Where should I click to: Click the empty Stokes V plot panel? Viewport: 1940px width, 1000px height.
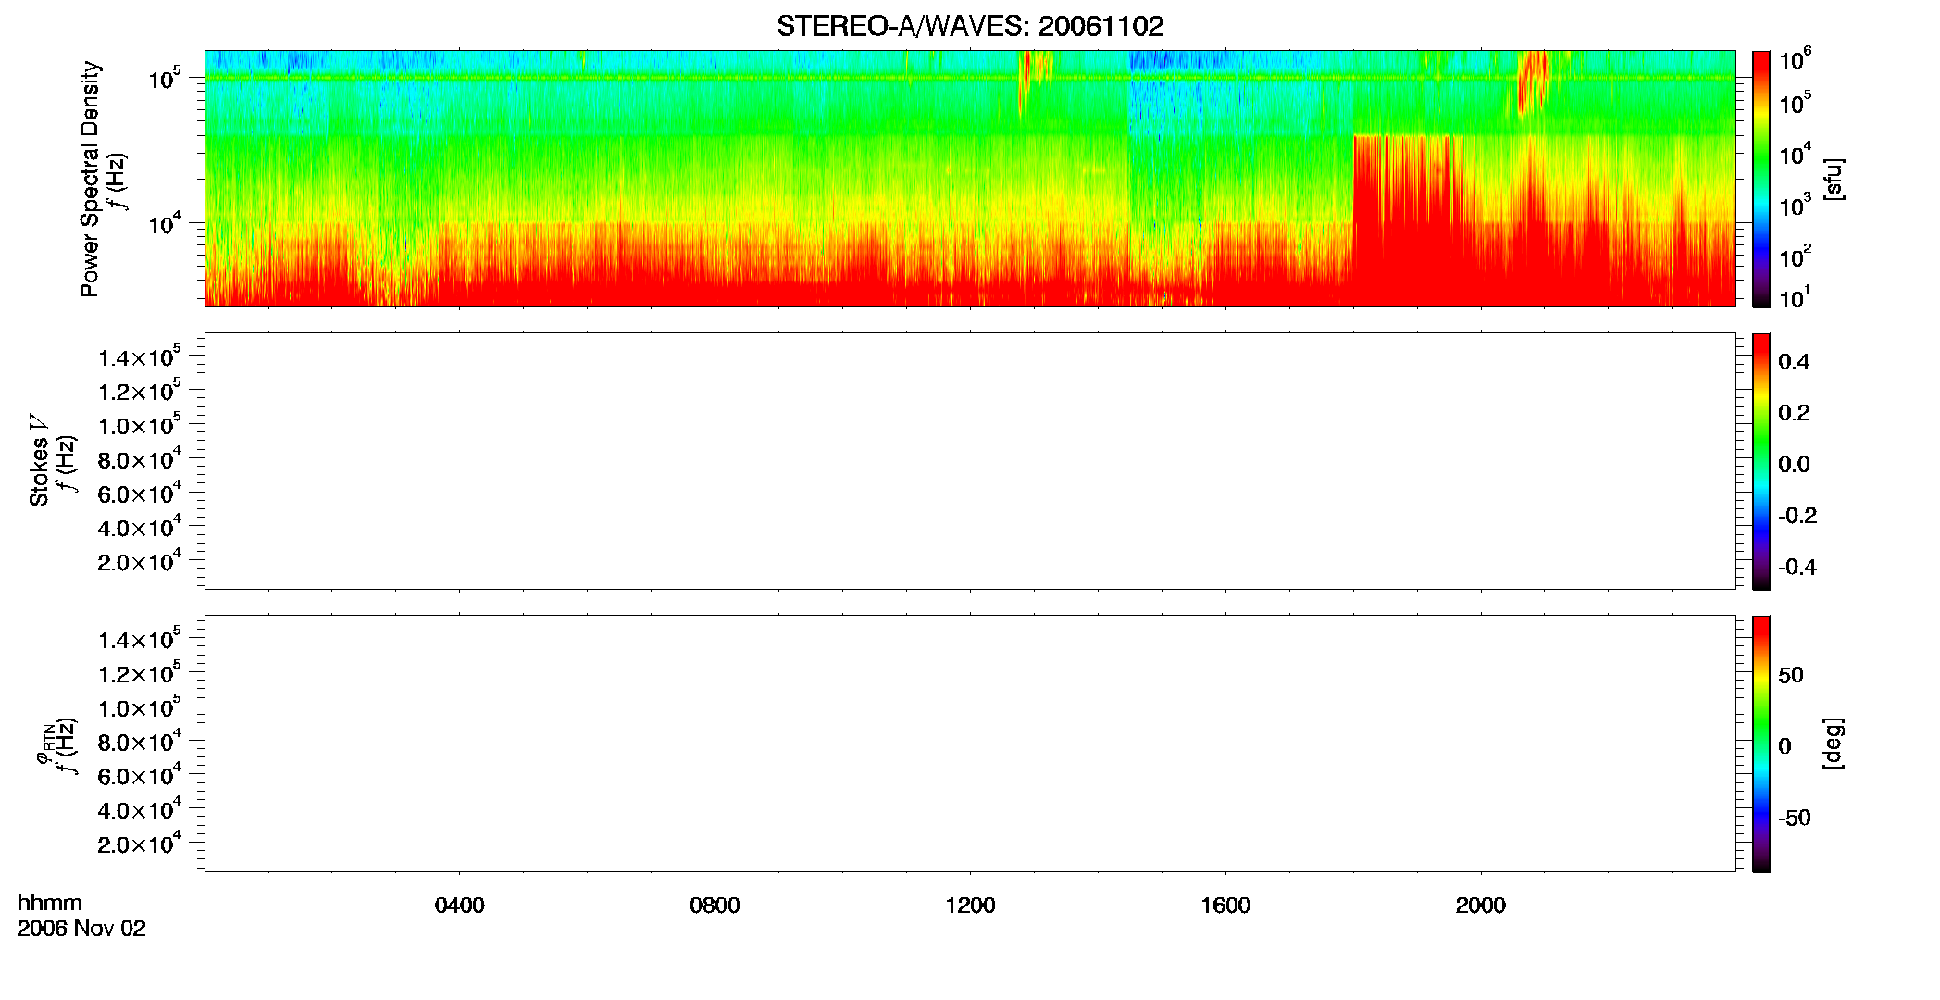click(970, 461)
